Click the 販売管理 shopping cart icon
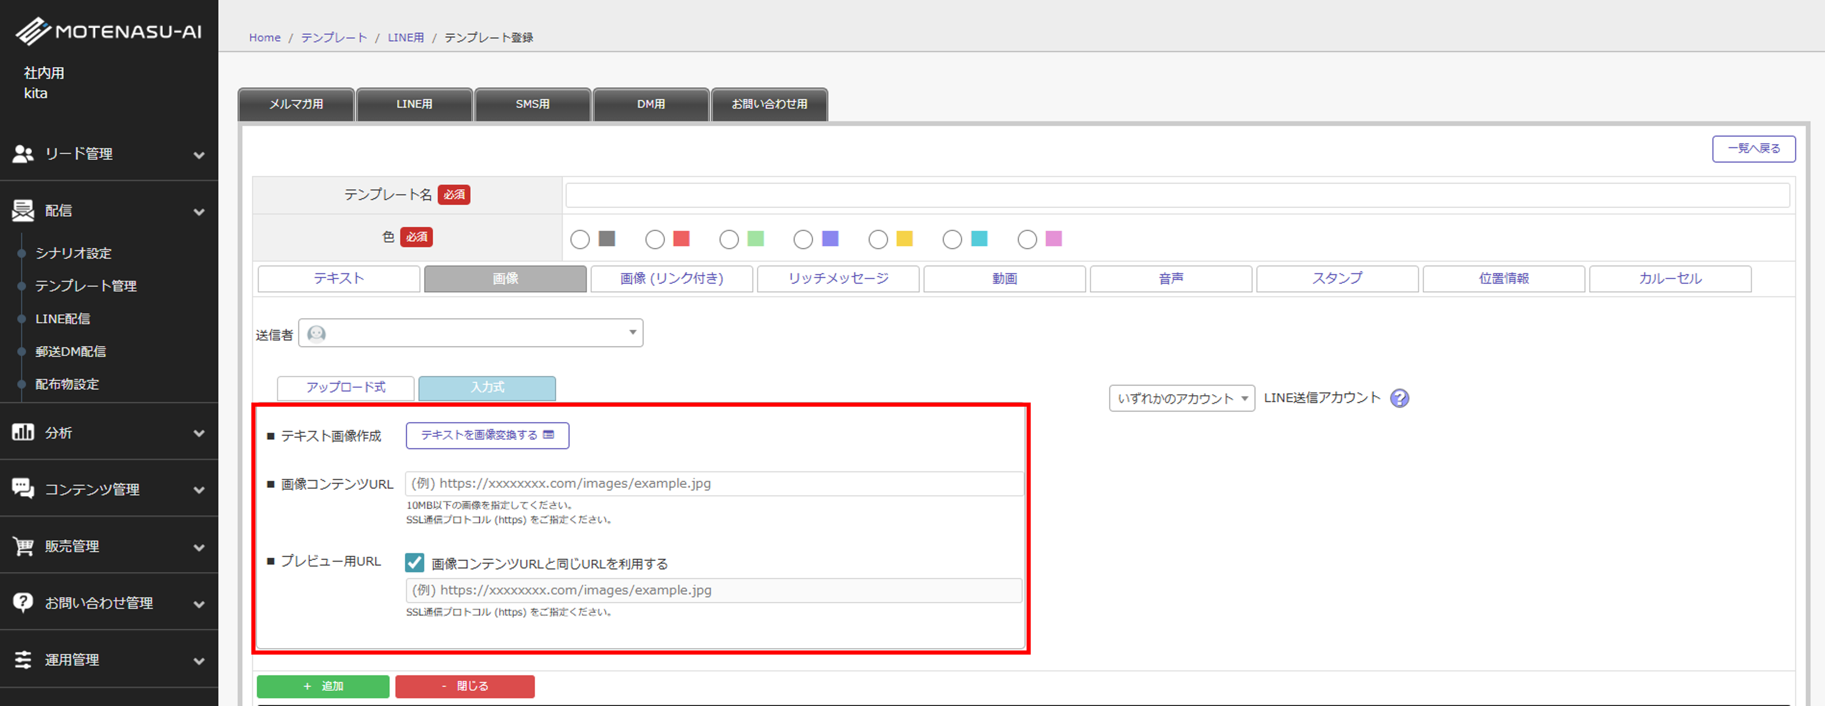The height and width of the screenshot is (706, 1825). [x=23, y=546]
